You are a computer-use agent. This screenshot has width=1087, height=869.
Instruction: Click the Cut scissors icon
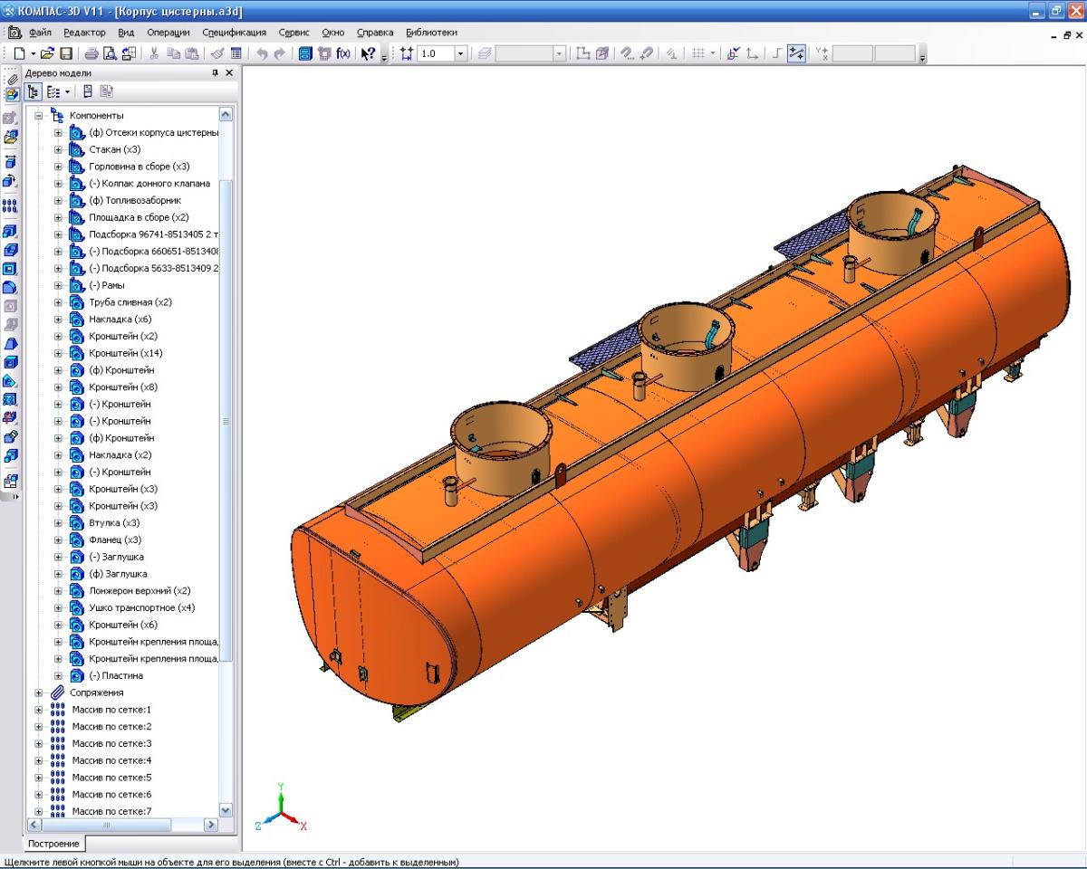(154, 54)
